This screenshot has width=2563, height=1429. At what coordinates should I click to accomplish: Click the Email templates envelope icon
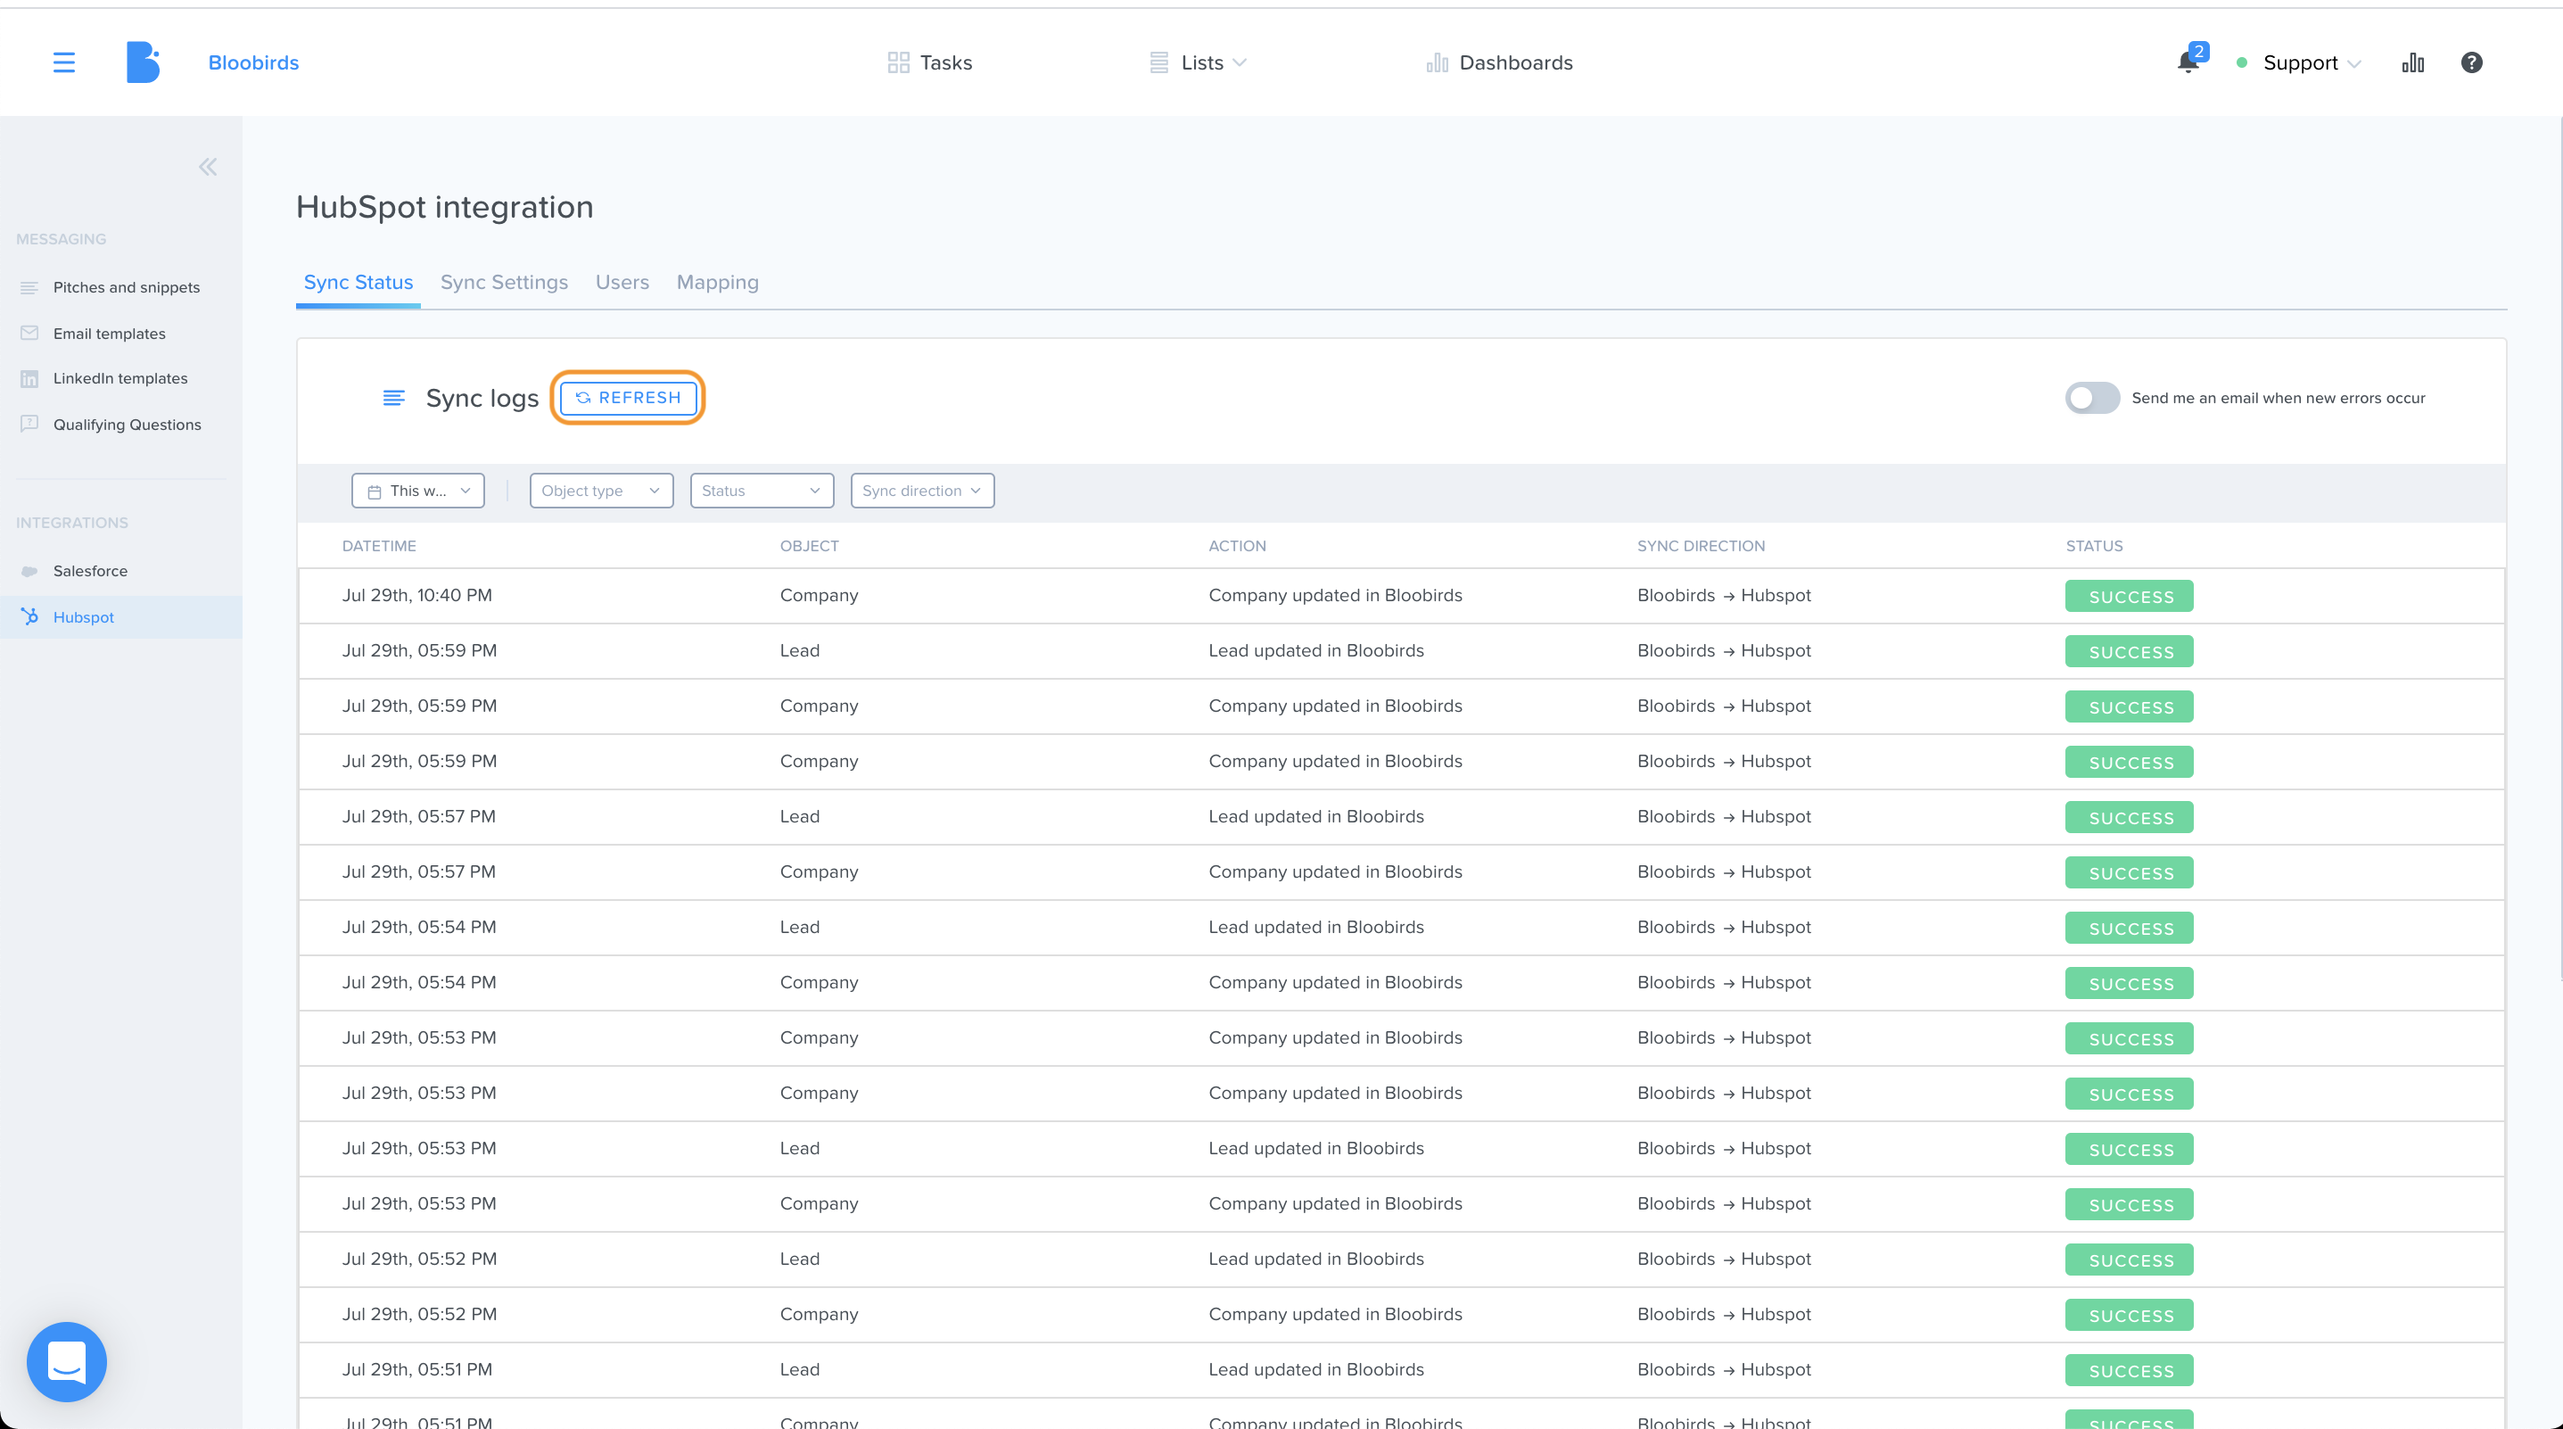tap(29, 334)
